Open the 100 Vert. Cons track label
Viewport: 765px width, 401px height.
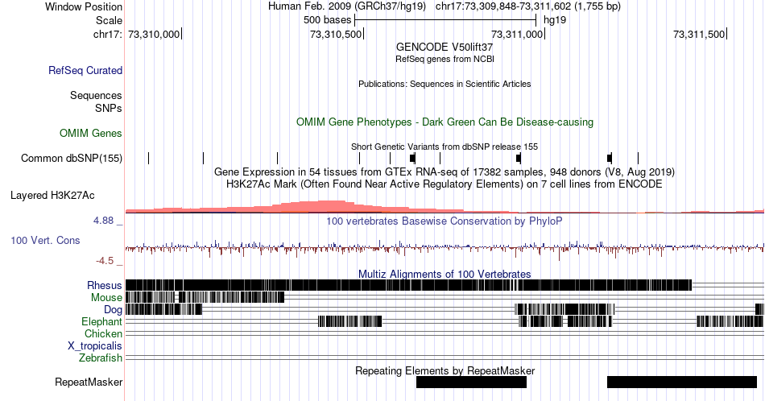click(x=45, y=240)
